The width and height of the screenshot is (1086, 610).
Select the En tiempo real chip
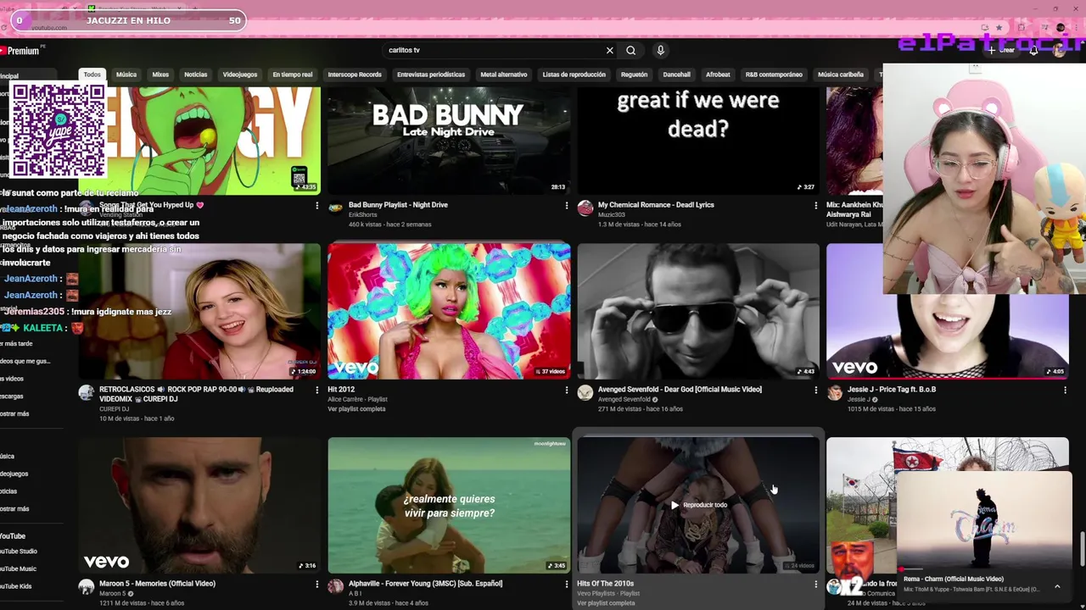click(x=293, y=75)
